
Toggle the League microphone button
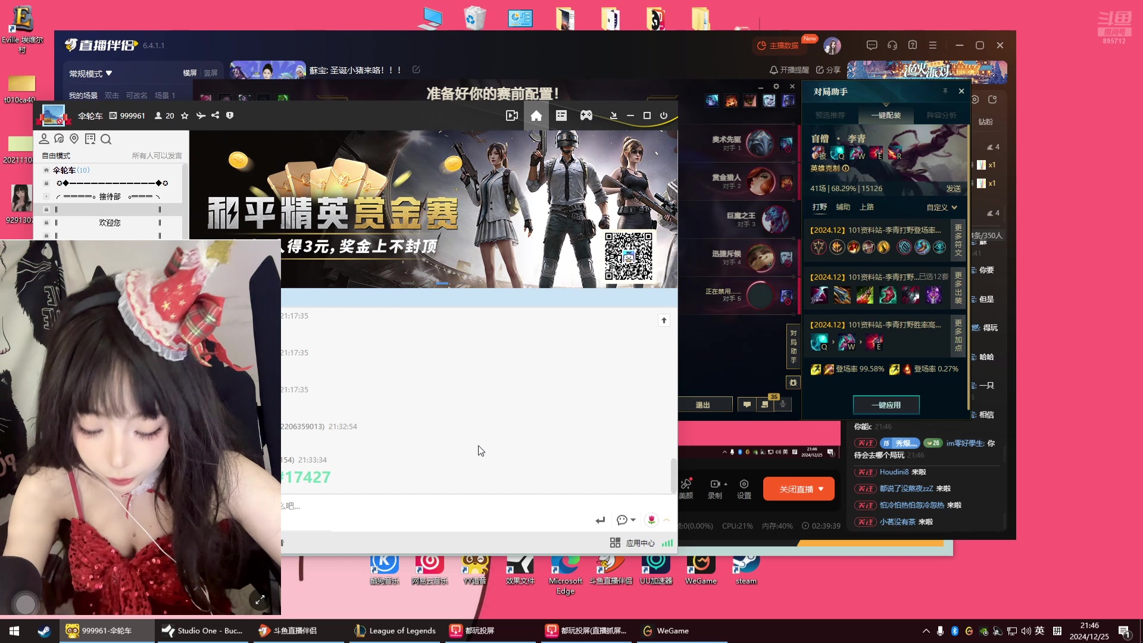[783, 404]
